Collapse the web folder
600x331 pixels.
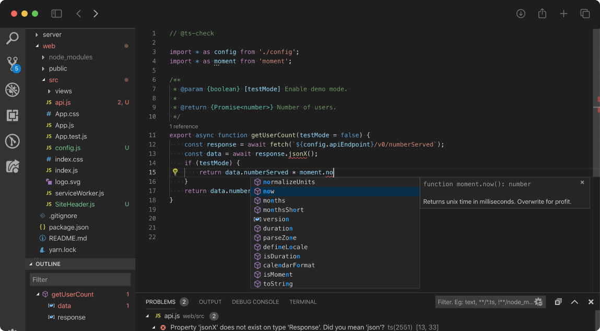37,46
